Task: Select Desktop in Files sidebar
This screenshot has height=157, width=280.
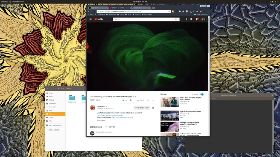Action: tap(55, 100)
